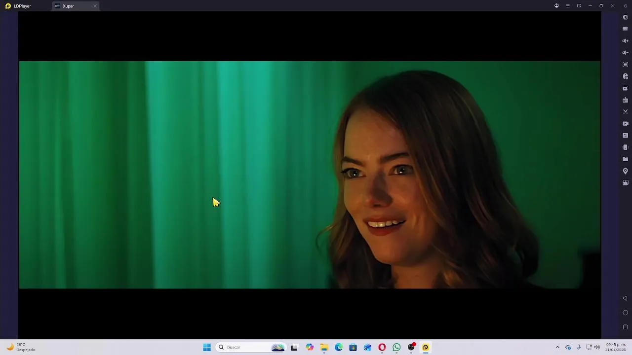Toggle fullscreen icon in LDPlayer sidebar
Screen dimensions: 632x355
point(625,65)
